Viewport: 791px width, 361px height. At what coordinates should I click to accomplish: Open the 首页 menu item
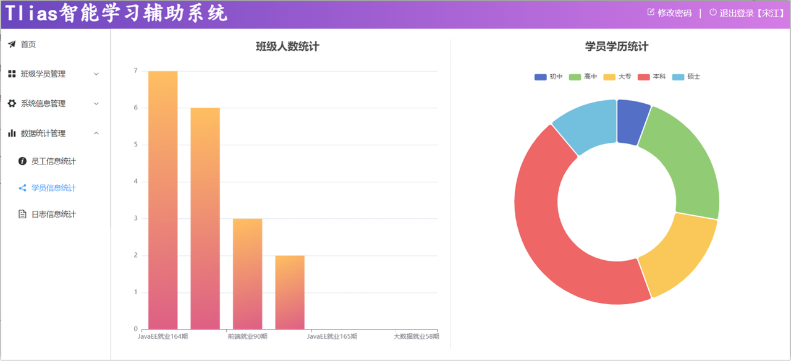click(28, 45)
